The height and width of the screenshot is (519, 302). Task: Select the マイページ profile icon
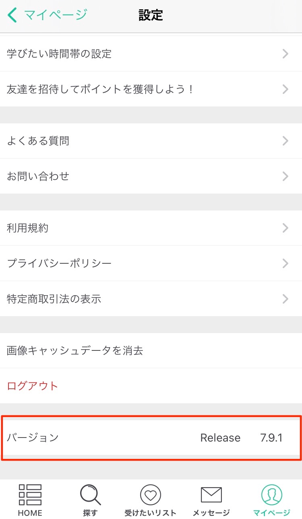[x=272, y=494]
